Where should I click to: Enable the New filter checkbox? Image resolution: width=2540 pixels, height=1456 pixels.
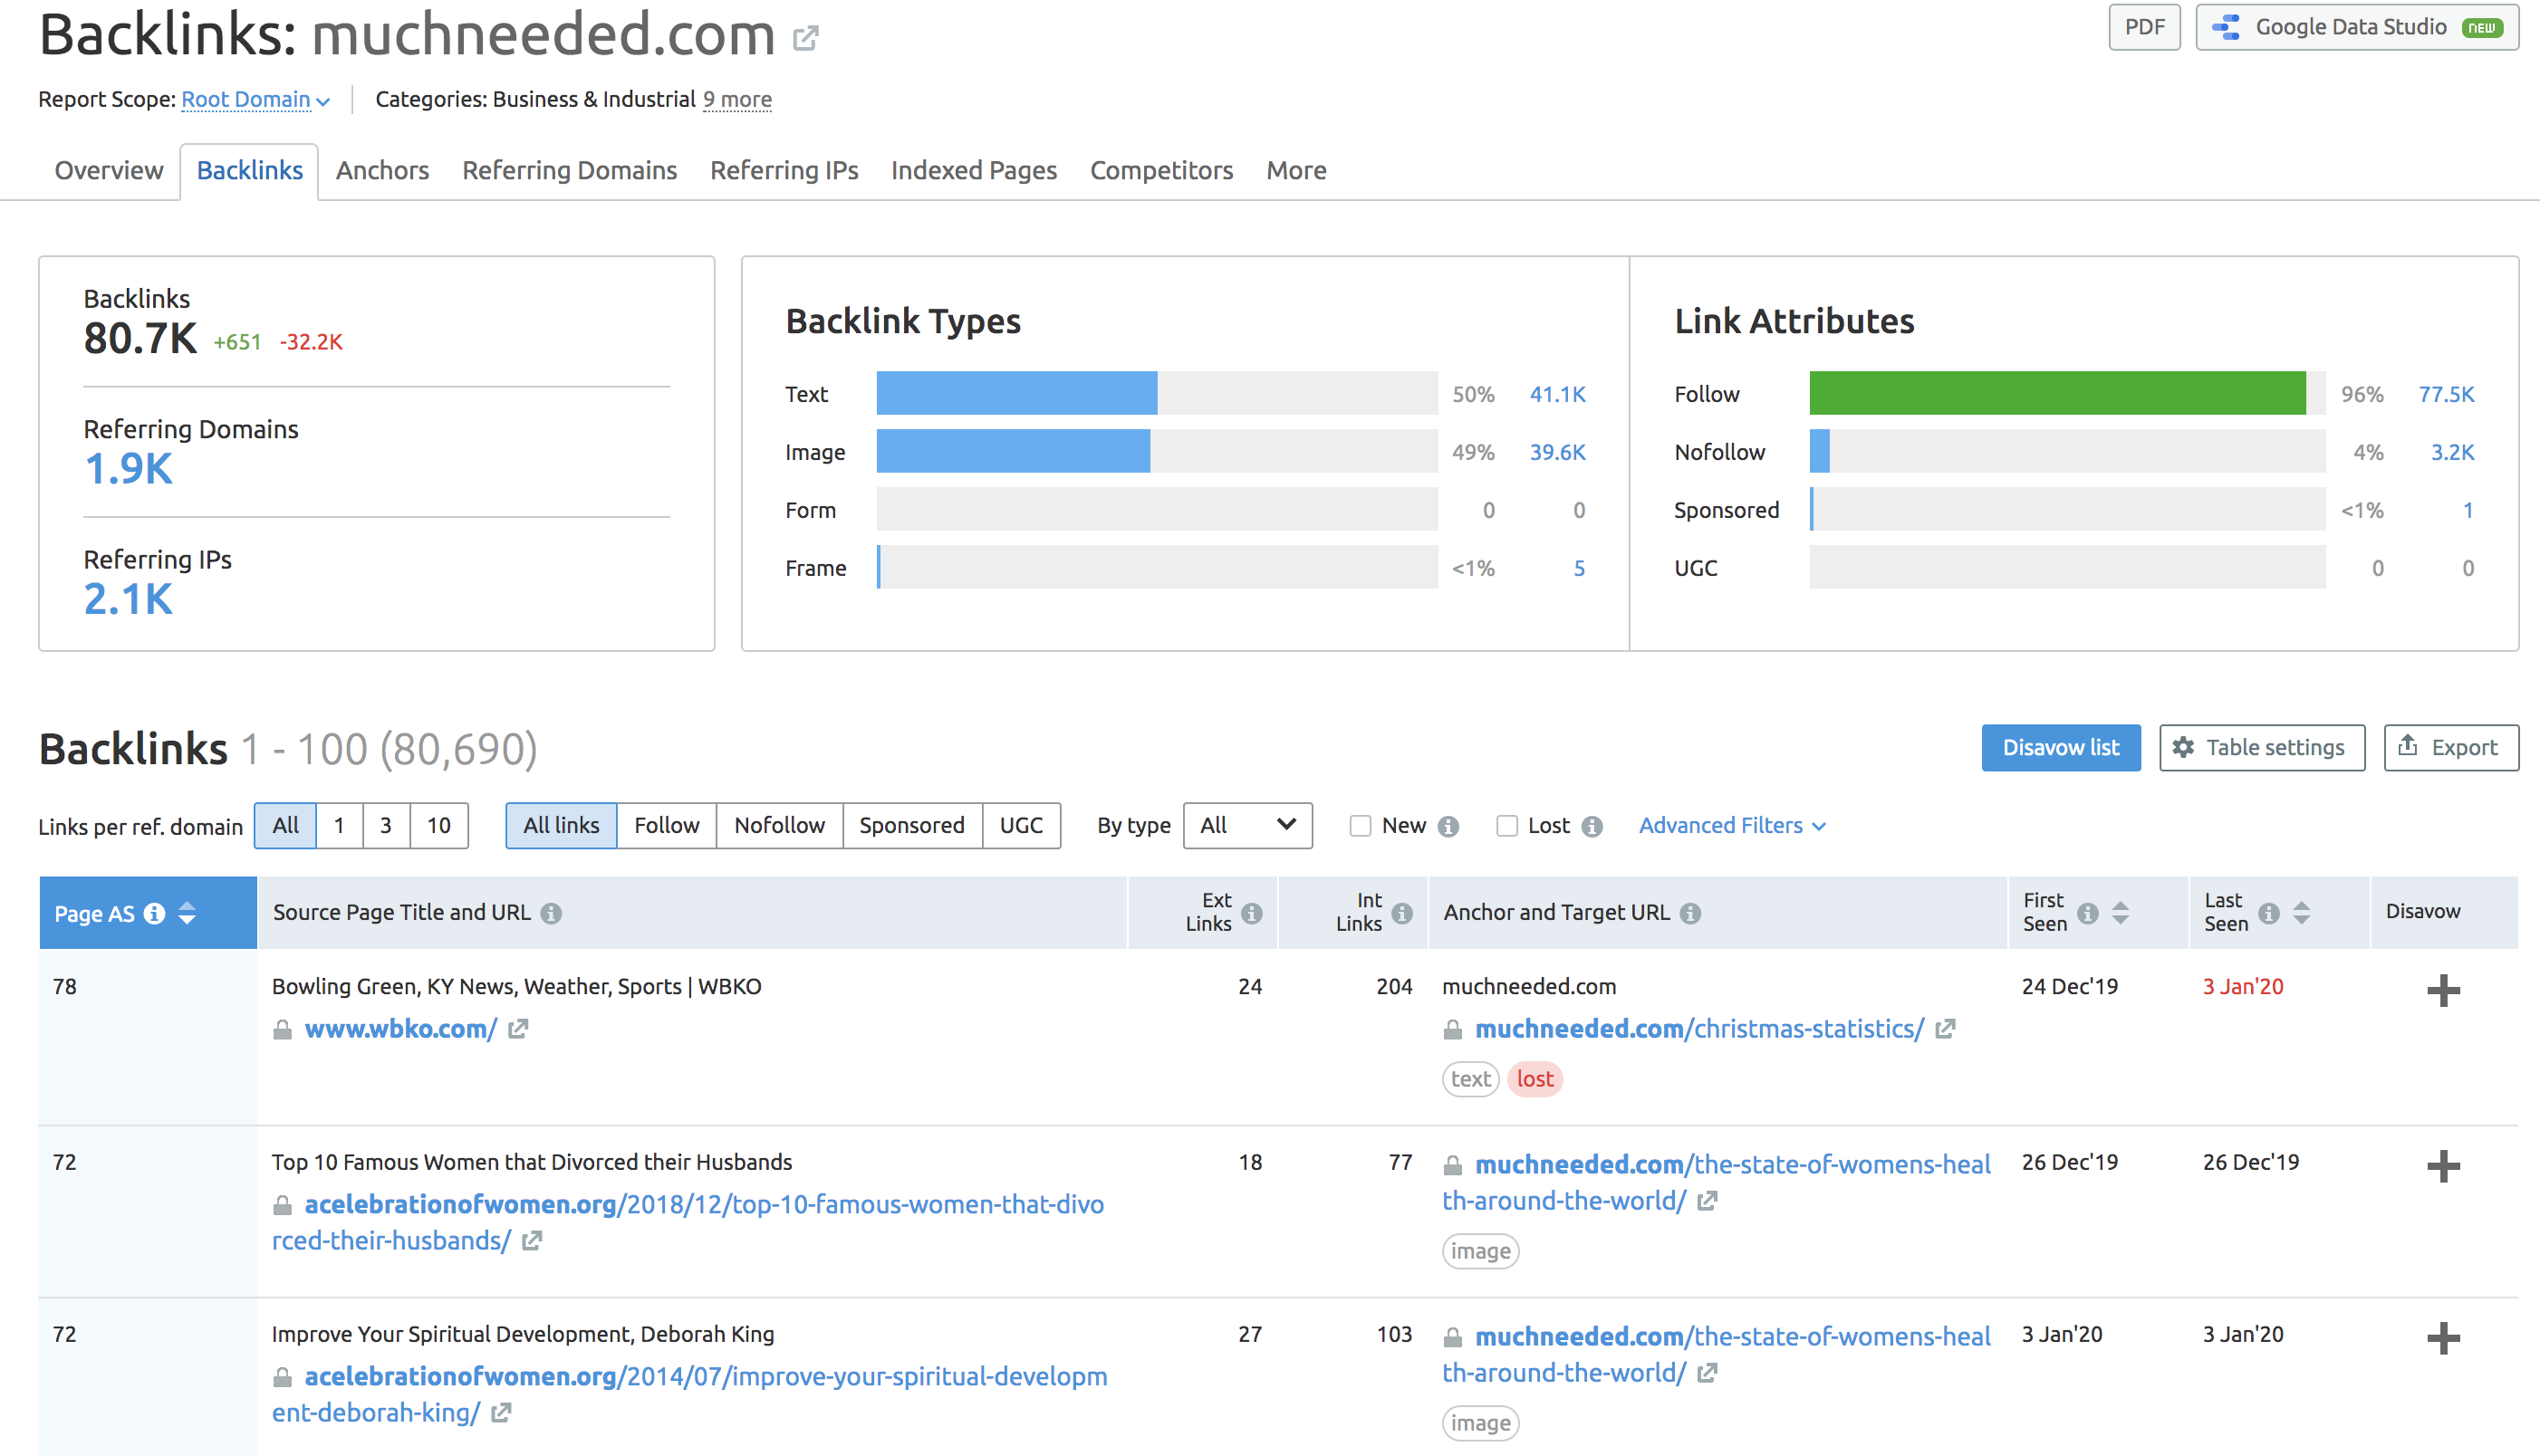click(x=1361, y=826)
